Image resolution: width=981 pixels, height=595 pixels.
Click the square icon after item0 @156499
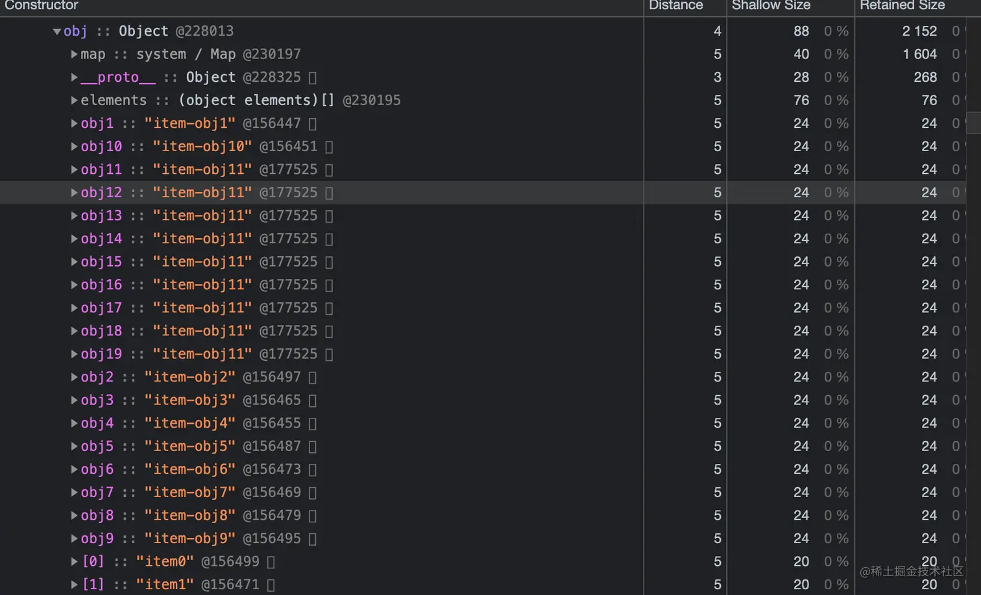coord(271,562)
